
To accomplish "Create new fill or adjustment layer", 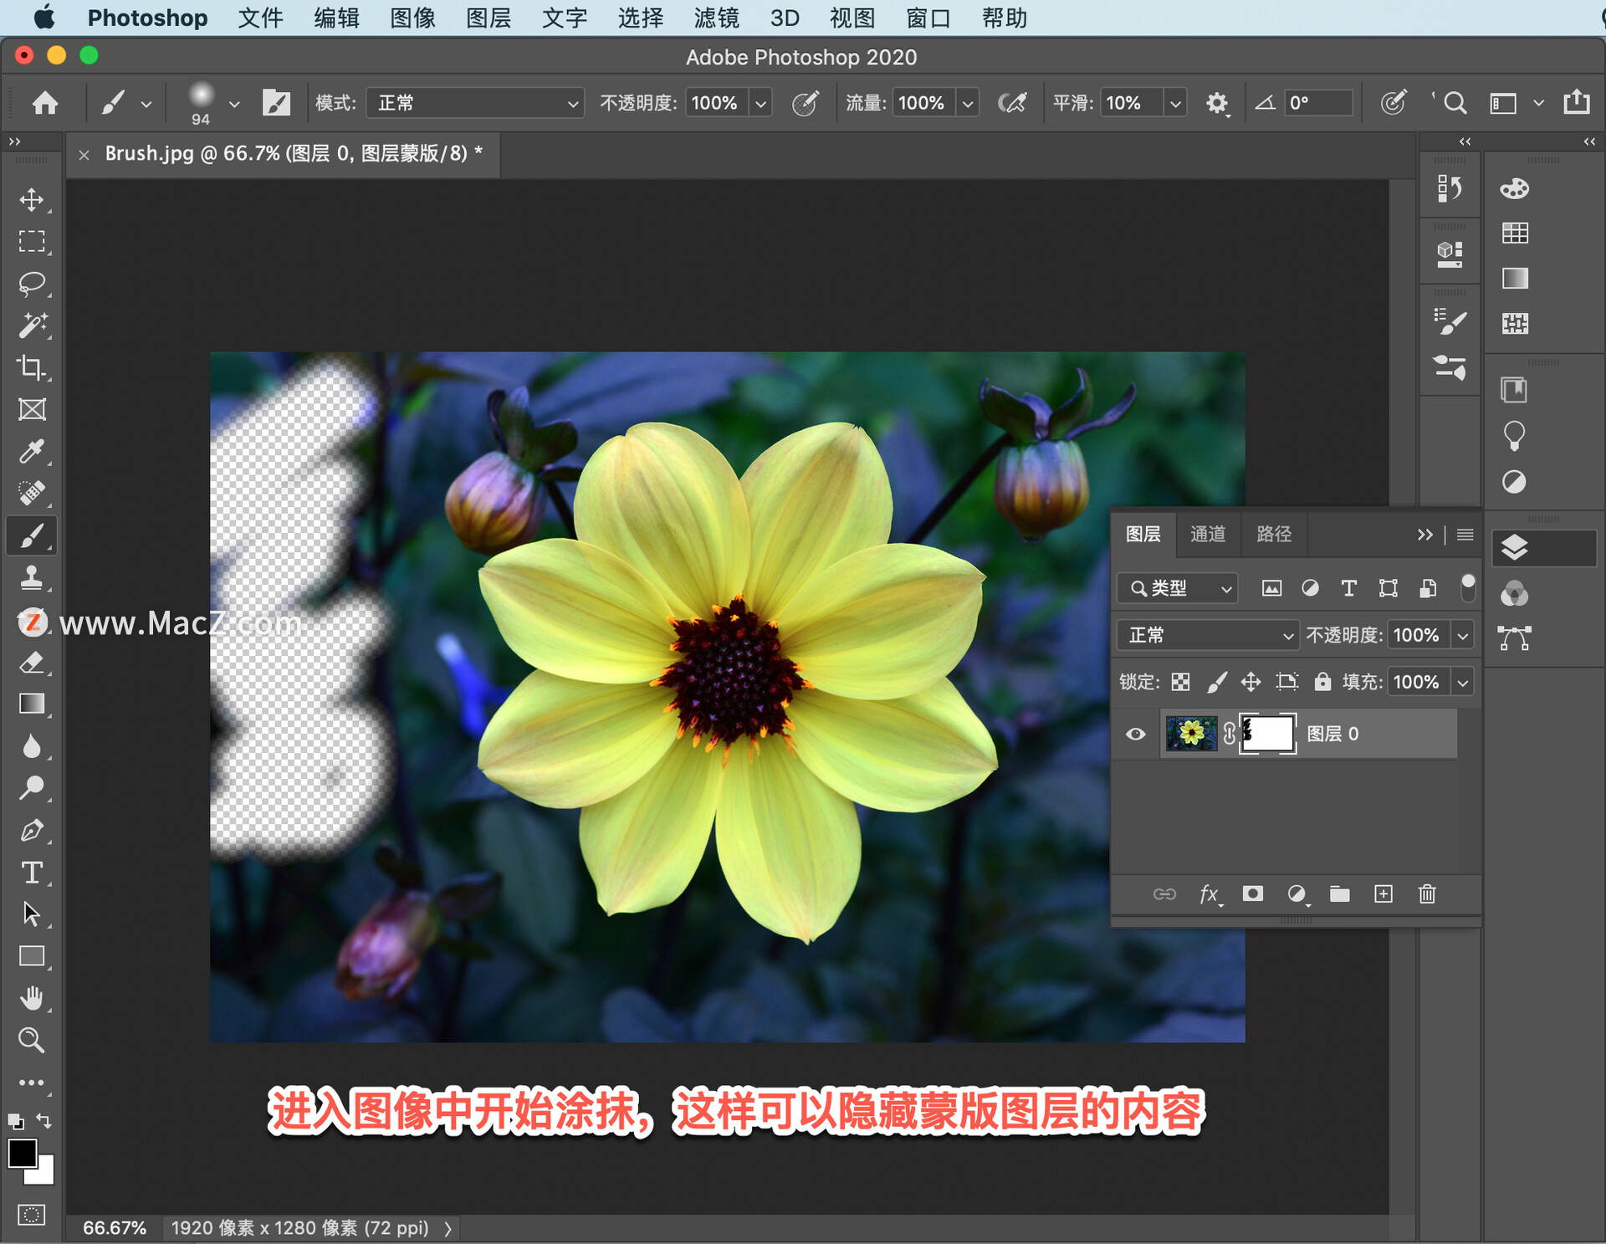I will [x=1297, y=894].
